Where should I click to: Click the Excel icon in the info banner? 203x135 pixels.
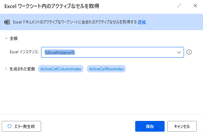click(7, 22)
